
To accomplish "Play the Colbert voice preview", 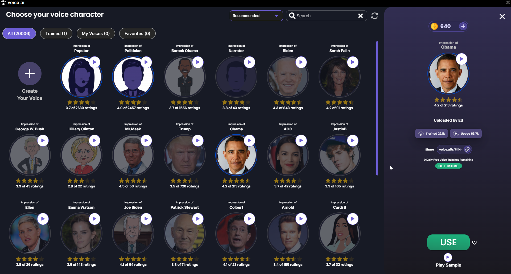I will tap(249, 219).
